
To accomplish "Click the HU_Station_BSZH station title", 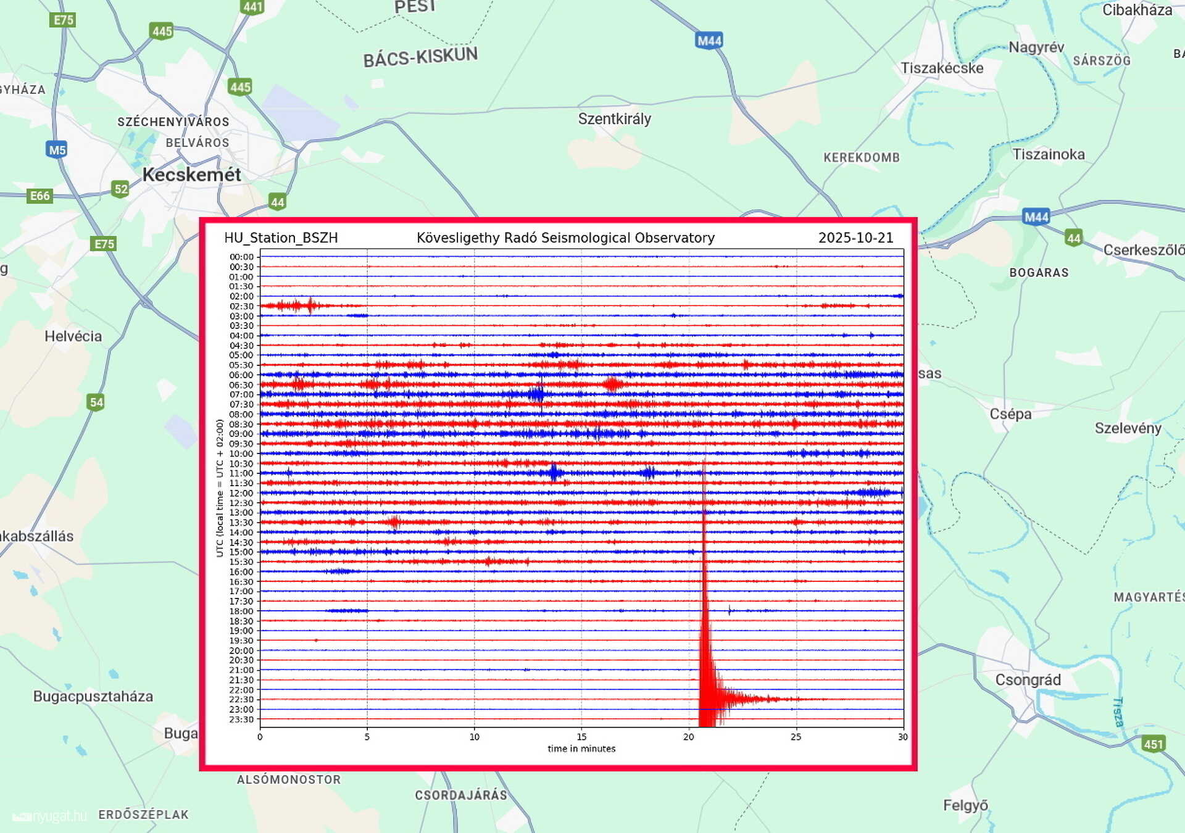I will (x=281, y=238).
